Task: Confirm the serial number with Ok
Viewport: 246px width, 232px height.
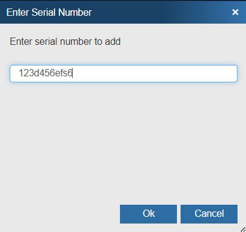Action: [x=148, y=214]
